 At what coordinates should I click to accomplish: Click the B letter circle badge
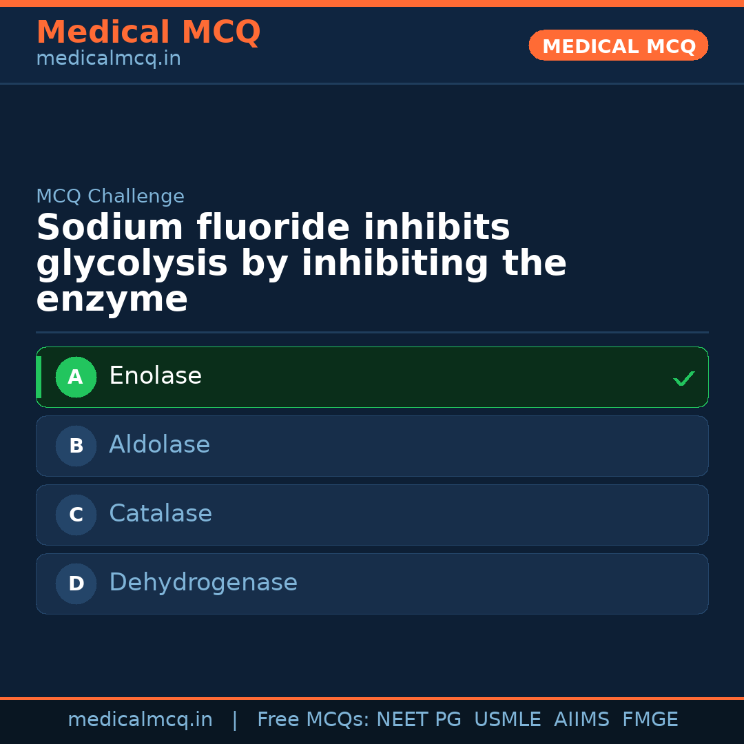pos(76,446)
